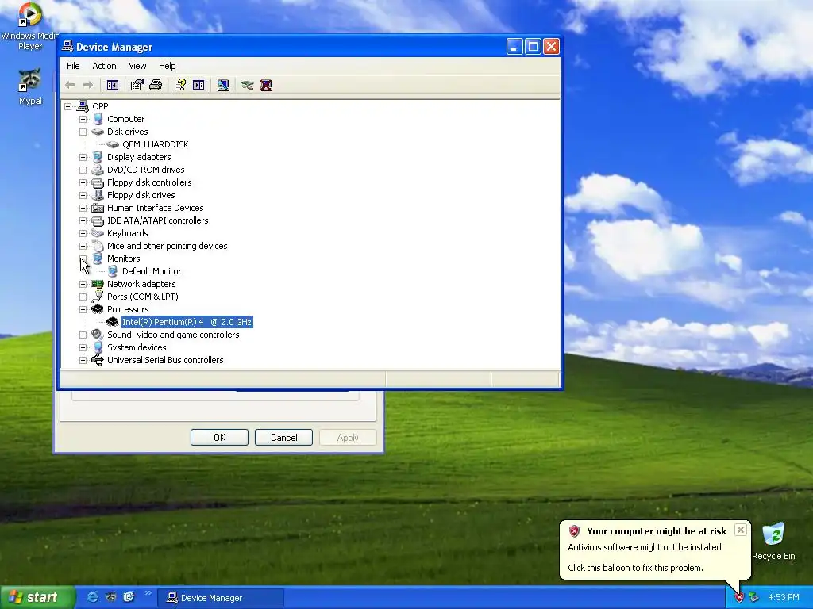This screenshot has height=609, width=813.
Task: Toggle the Show/Hide Console Tree toolbar icon
Action: 113,85
